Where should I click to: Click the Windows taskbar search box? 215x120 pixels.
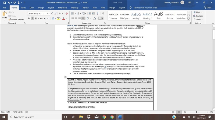[x=35, y=117]
